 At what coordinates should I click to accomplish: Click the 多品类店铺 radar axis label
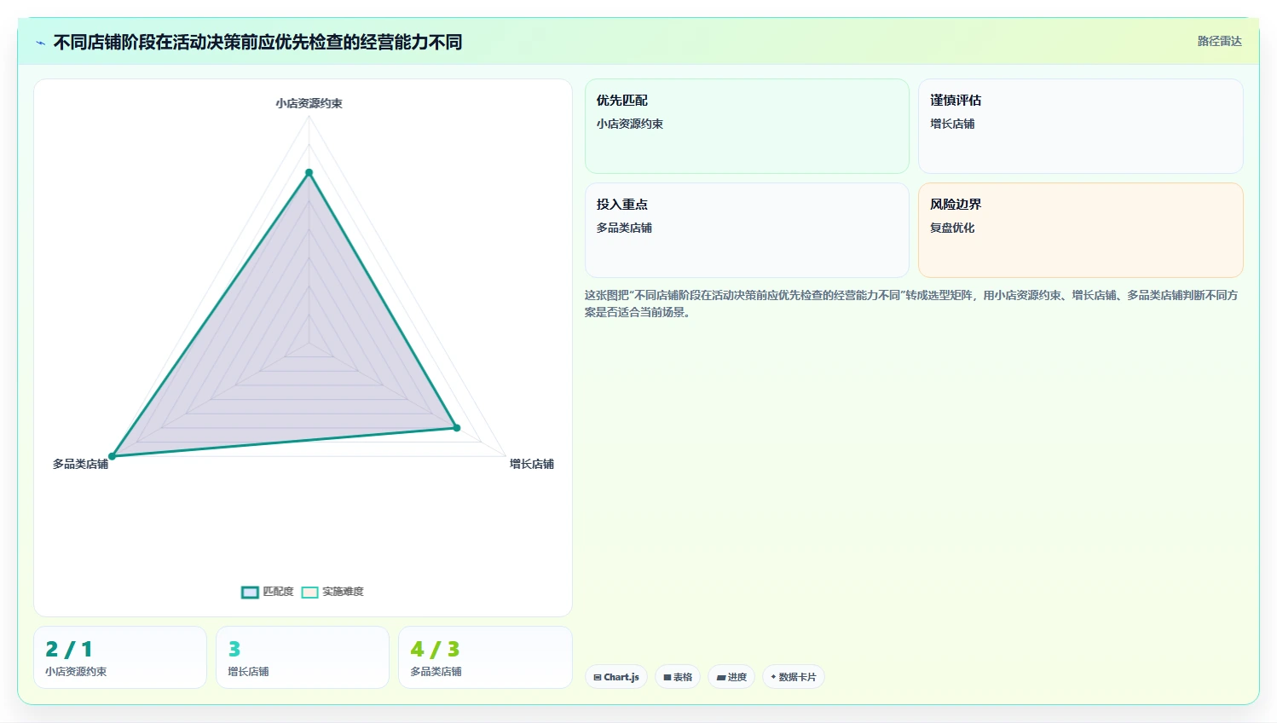point(80,464)
